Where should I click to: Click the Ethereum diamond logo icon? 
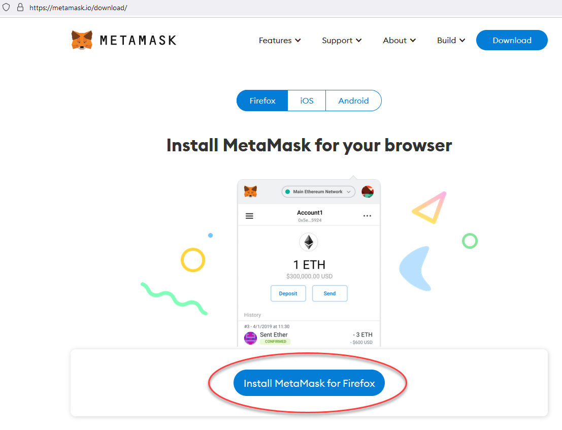[309, 242]
